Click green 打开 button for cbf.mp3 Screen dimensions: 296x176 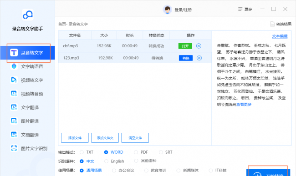point(185,46)
